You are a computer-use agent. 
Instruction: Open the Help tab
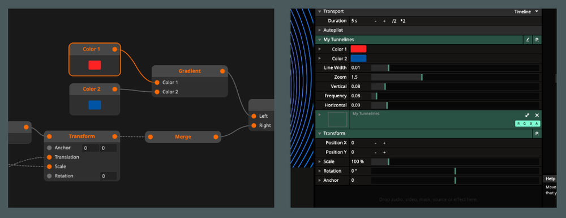tap(550, 179)
